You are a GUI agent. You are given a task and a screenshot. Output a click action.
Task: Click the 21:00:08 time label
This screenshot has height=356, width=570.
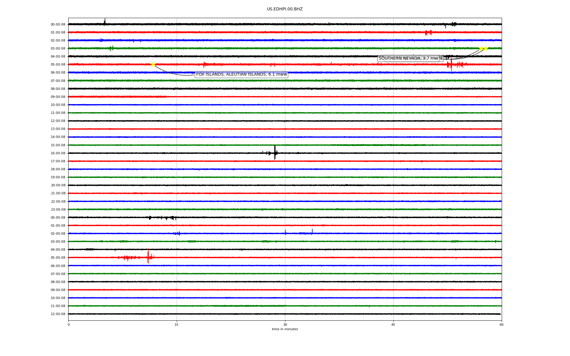tap(58, 193)
